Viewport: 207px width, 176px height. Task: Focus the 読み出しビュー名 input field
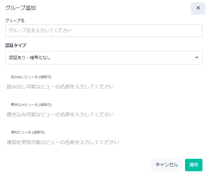pos(104,87)
